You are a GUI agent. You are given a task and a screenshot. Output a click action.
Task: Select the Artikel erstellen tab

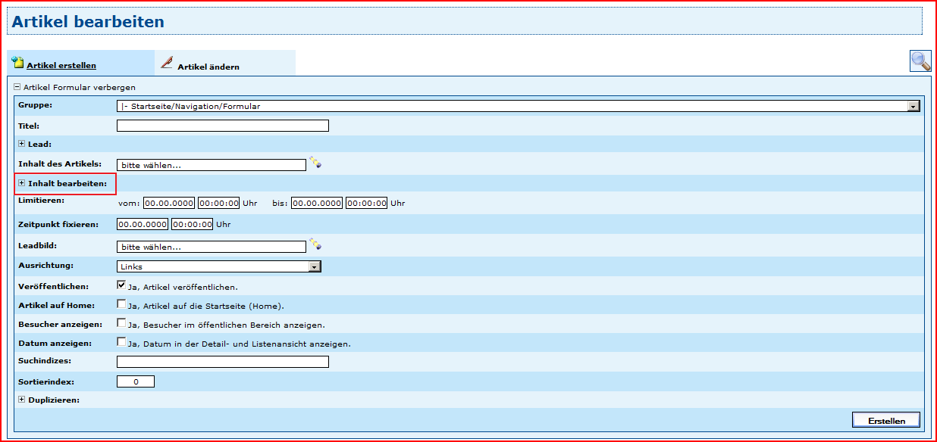pos(61,66)
